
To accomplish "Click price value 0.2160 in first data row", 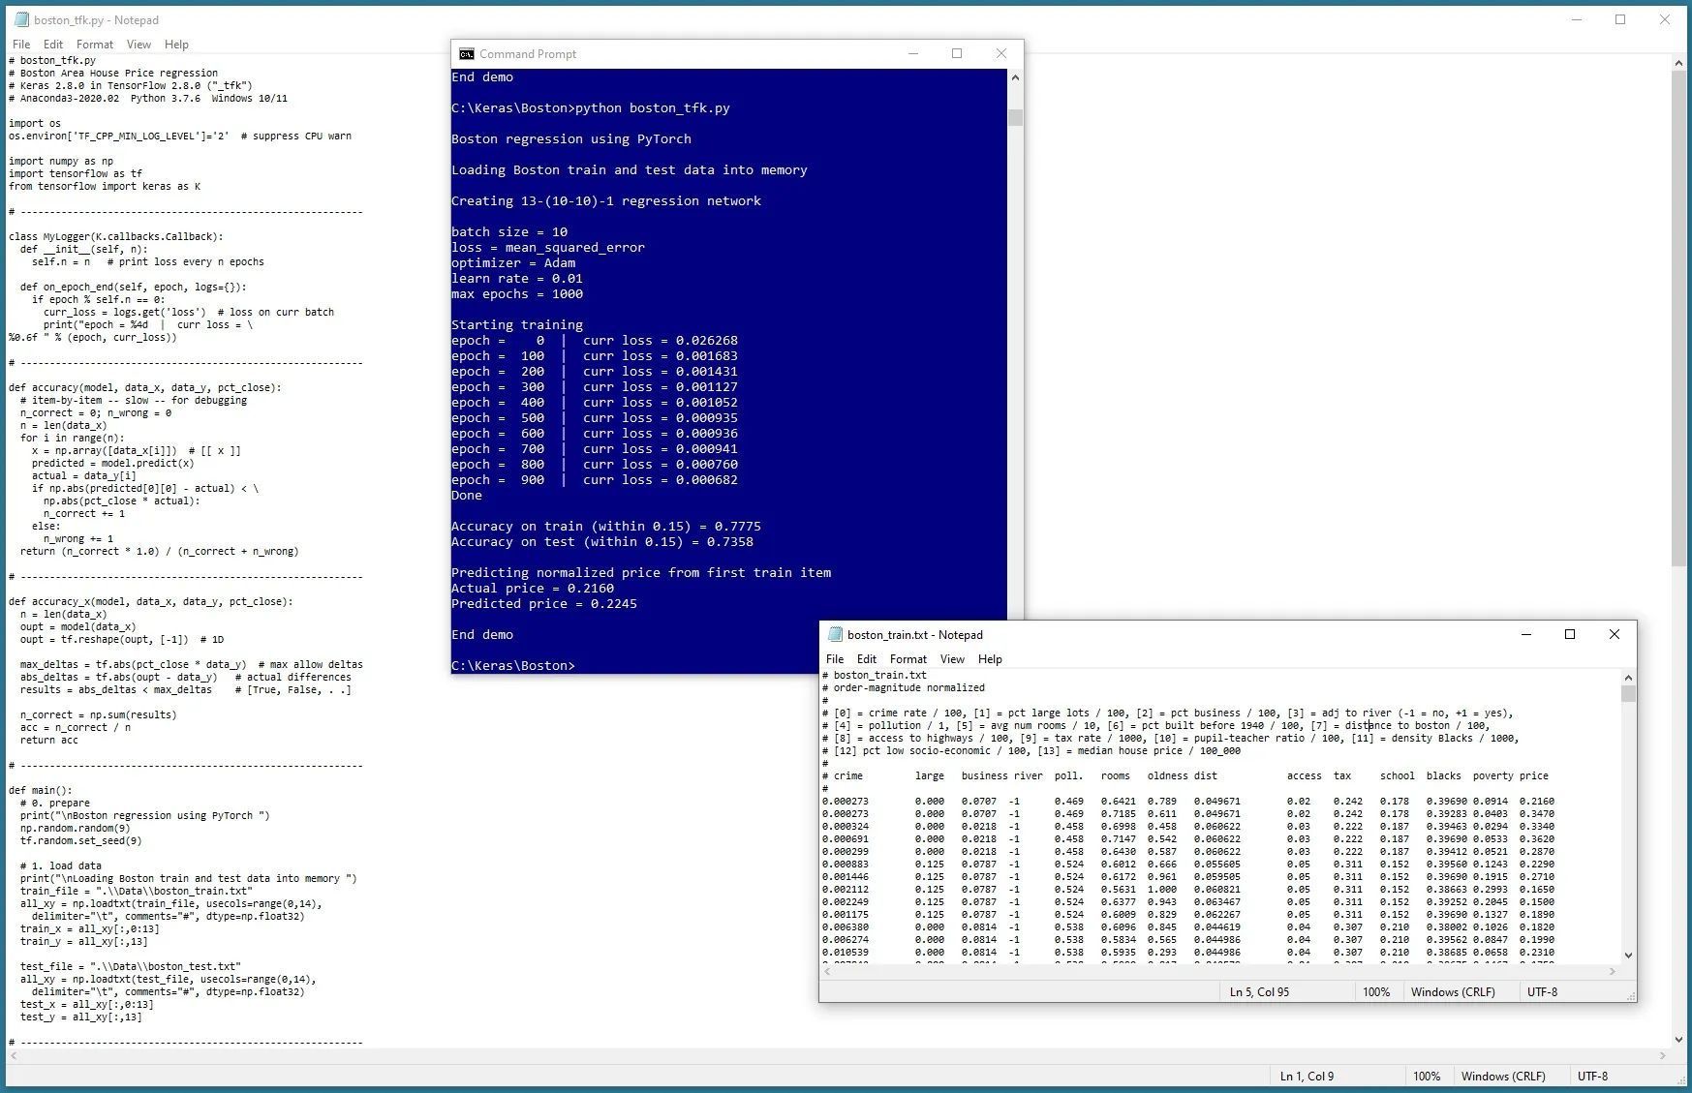I will [x=1536, y=801].
